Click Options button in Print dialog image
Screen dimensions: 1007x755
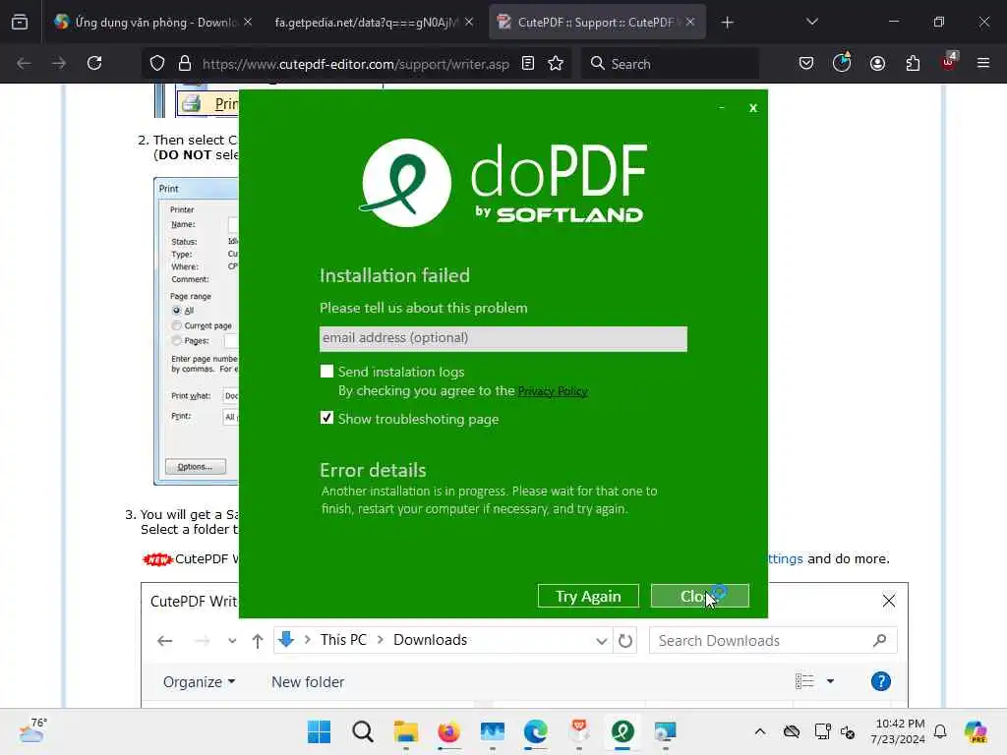(196, 467)
